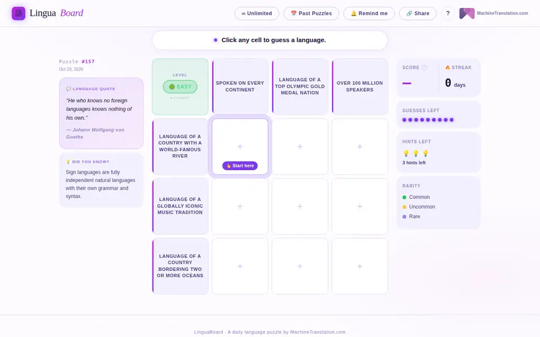Click the Remind me button
This screenshot has height=337, width=540.
[369, 13]
